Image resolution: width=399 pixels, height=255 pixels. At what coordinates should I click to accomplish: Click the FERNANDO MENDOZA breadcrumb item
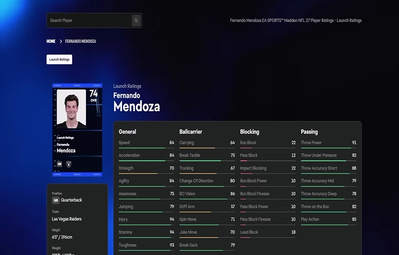(x=80, y=41)
